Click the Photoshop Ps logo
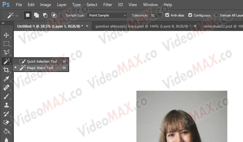Image resolution: width=243 pixels, height=142 pixels. (6, 4)
